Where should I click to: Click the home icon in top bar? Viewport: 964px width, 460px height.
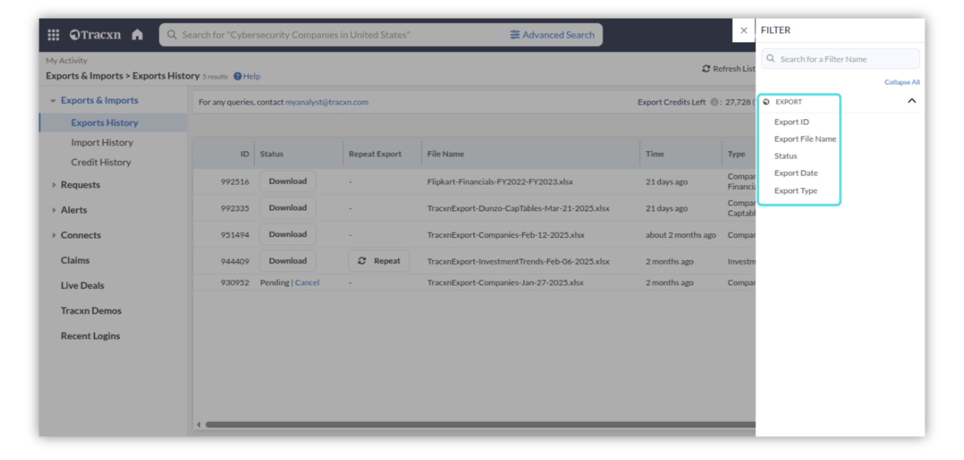pyautogui.click(x=137, y=35)
